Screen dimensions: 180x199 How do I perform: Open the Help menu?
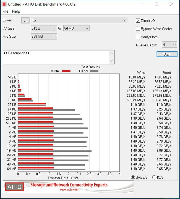(x=16, y=11)
